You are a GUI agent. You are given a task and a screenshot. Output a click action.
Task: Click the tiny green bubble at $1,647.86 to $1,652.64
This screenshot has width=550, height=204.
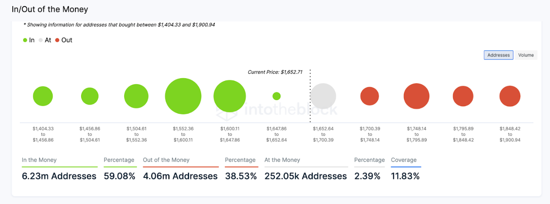pyautogui.click(x=276, y=96)
